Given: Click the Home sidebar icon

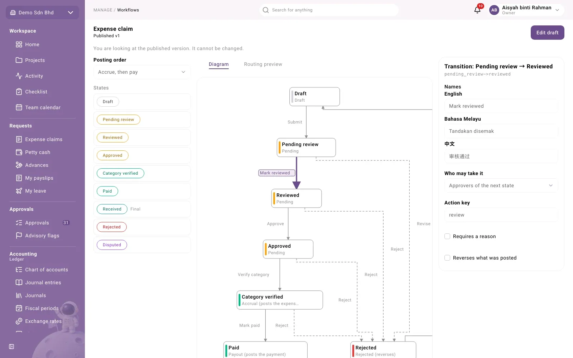Looking at the screenshot, I should point(19,44).
